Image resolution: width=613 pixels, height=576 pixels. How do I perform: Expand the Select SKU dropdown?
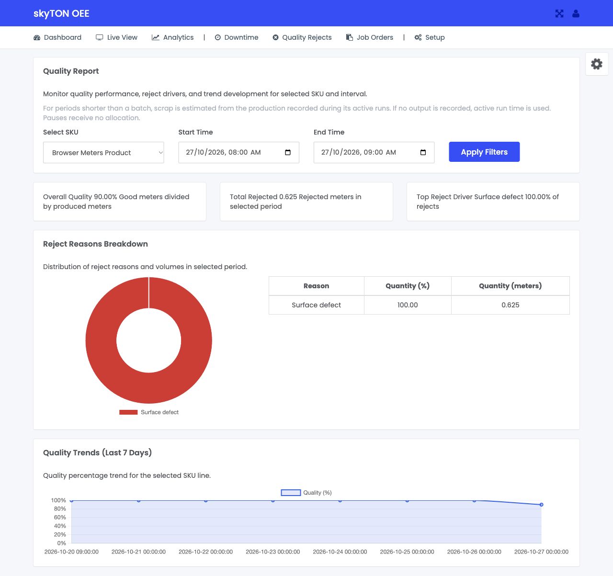pos(103,152)
